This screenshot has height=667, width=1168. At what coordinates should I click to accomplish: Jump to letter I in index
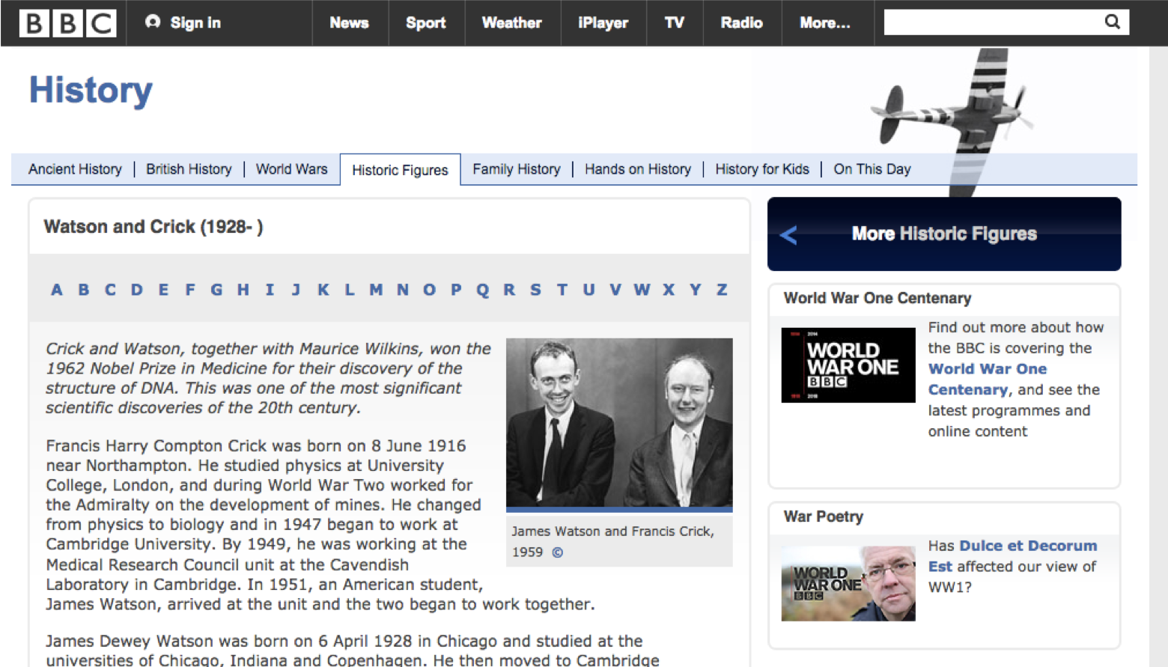[270, 290]
